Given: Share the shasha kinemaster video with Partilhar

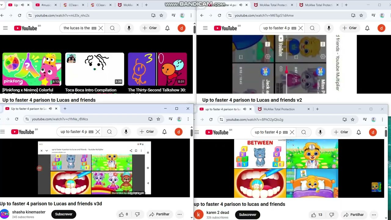Looking at the screenshot, I should [159, 215].
